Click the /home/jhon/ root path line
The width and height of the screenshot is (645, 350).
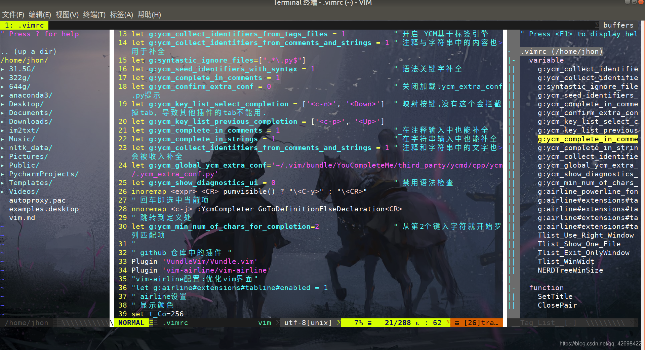click(x=24, y=60)
